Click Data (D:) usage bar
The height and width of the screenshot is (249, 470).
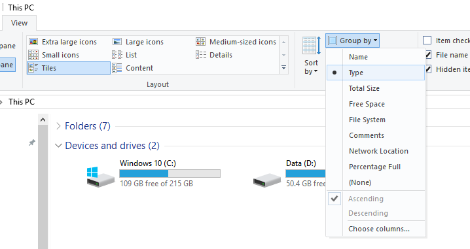click(x=306, y=174)
